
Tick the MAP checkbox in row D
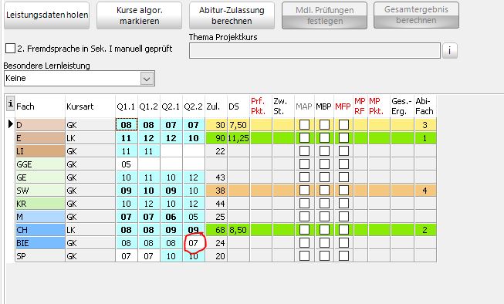tap(304, 125)
